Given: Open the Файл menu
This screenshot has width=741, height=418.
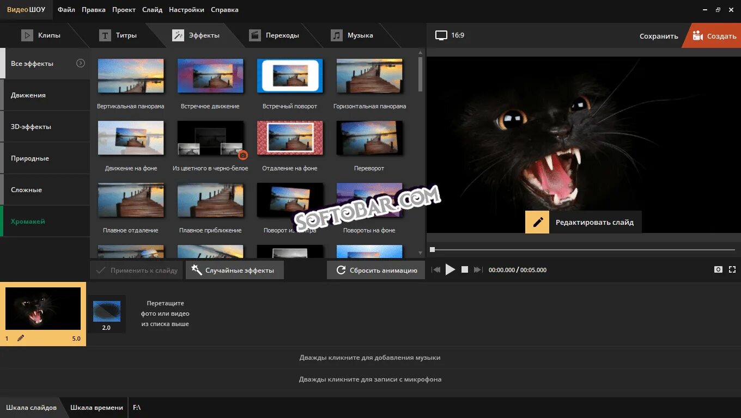Looking at the screenshot, I should pos(66,10).
